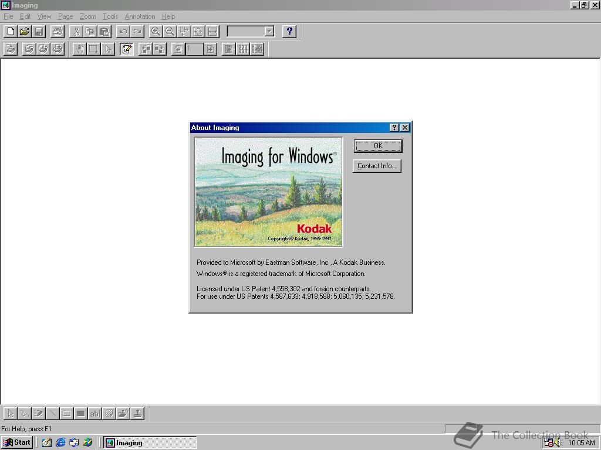Click the page number field

pos(194,49)
